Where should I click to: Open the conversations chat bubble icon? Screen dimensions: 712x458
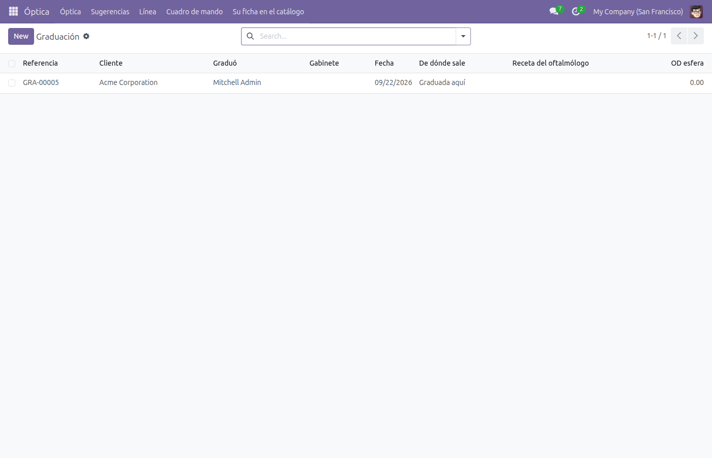(x=554, y=11)
